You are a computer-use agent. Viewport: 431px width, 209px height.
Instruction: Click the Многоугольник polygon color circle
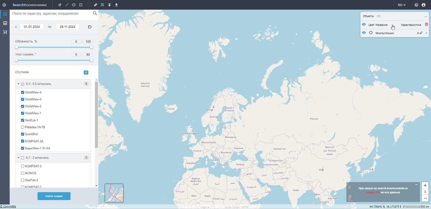pos(371,33)
